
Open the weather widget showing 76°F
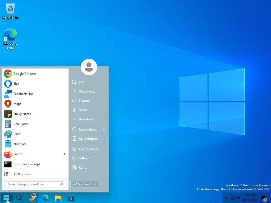click(x=33, y=198)
